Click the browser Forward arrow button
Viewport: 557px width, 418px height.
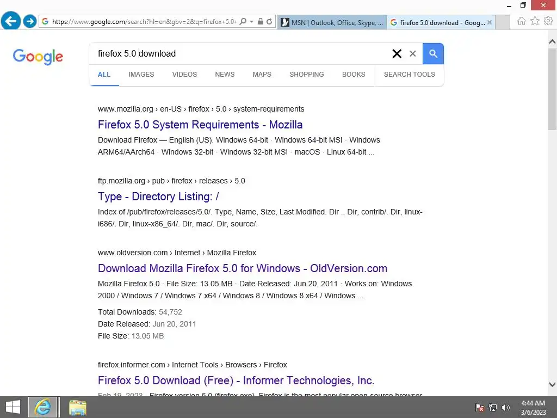[30, 21]
